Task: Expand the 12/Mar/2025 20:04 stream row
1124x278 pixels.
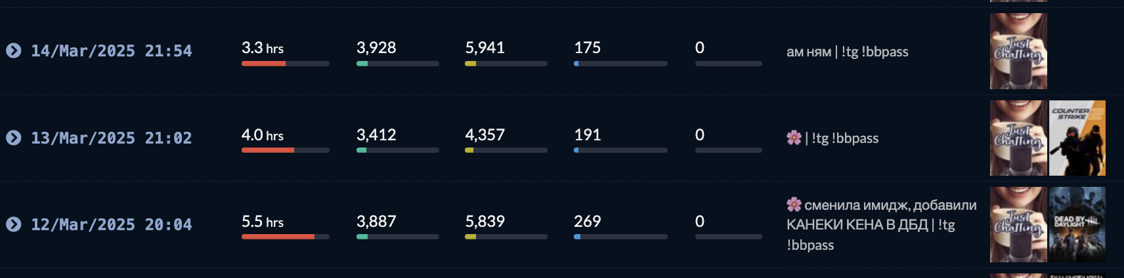Action: tap(14, 224)
